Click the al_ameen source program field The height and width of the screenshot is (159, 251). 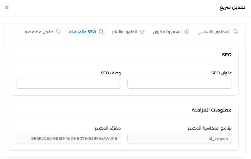pos(179,138)
